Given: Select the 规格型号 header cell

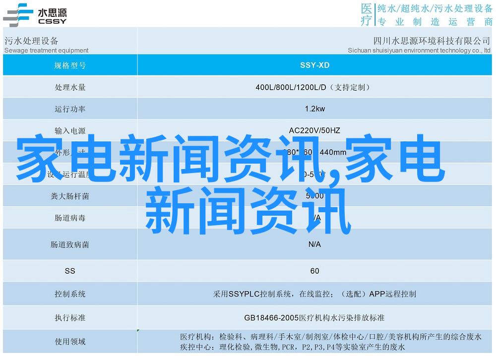Looking at the screenshot, I should click(x=70, y=65).
